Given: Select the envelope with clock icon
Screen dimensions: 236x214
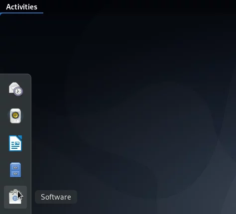Looking at the screenshot, I should pos(15,89).
